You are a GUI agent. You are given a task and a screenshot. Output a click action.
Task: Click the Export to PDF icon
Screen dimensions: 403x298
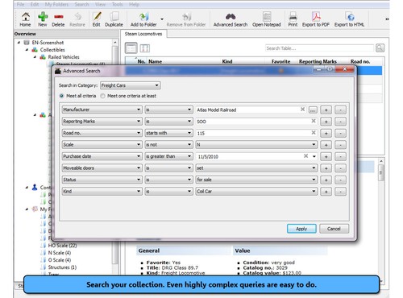pos(316,17)
